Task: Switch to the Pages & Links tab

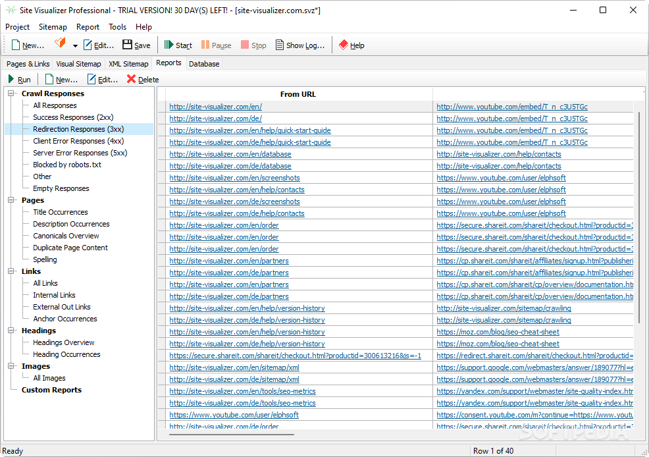Action: [x=28, y=64]
